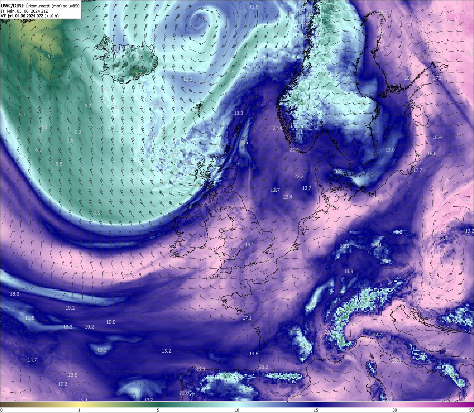Click the 6.0 value label
This screenshot has width=474, height=413.
[88, 106]
